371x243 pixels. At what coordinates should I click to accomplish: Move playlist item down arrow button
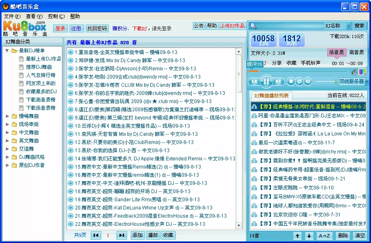tap(309, 236)
